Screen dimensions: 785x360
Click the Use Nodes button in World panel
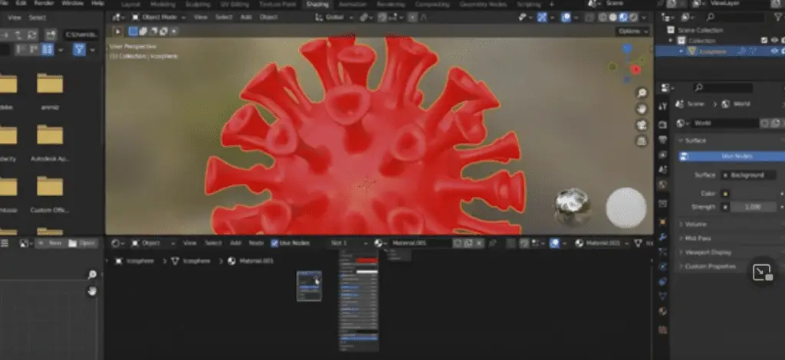[731, 156]
